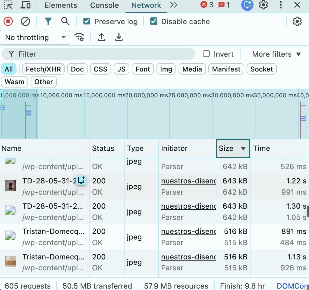Filter requests by Img
309x290 pixels.
click(x=166, y=69)
